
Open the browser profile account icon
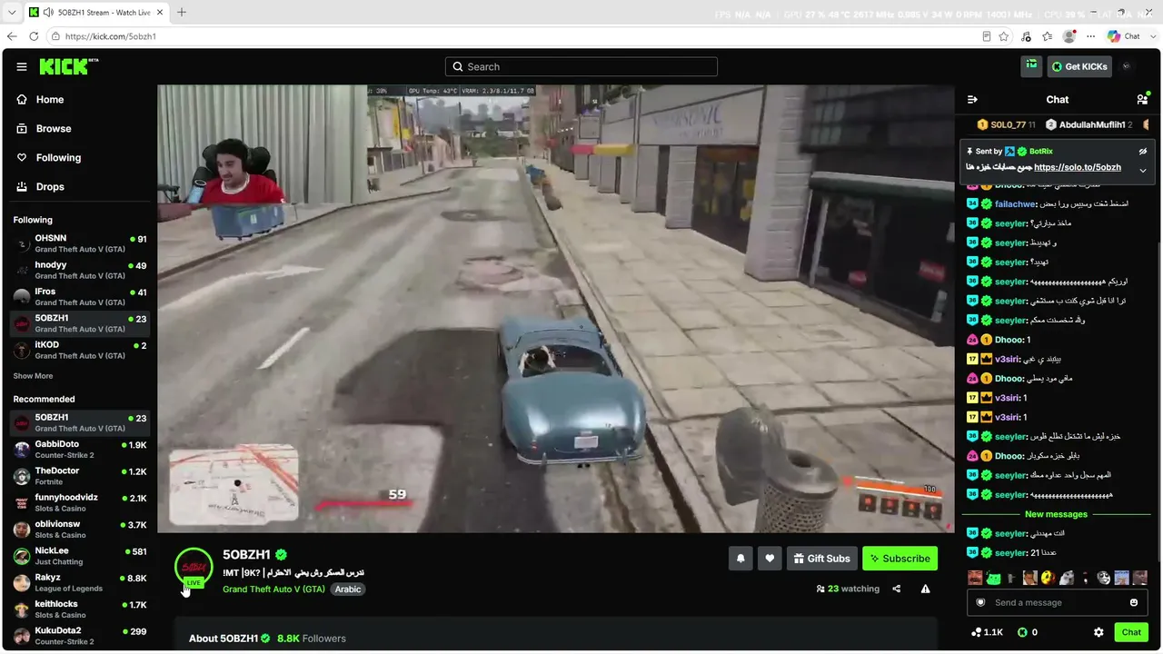tap(1069, 36)
